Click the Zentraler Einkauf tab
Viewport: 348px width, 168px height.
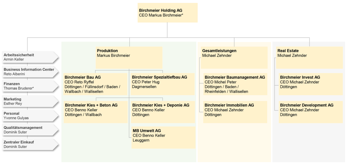coord(30,144)
